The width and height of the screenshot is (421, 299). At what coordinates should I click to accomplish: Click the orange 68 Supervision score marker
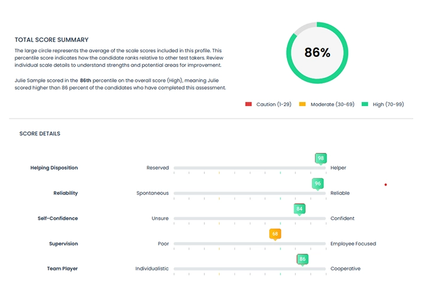[275, 234]
